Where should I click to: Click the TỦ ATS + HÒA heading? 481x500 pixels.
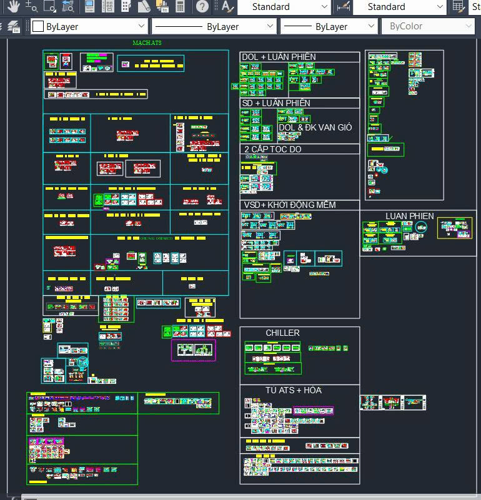[x=294, y=390]
